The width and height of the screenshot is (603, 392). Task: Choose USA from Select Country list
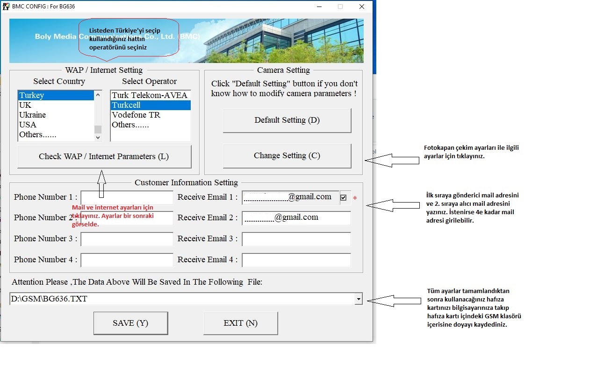coord(56,125)
